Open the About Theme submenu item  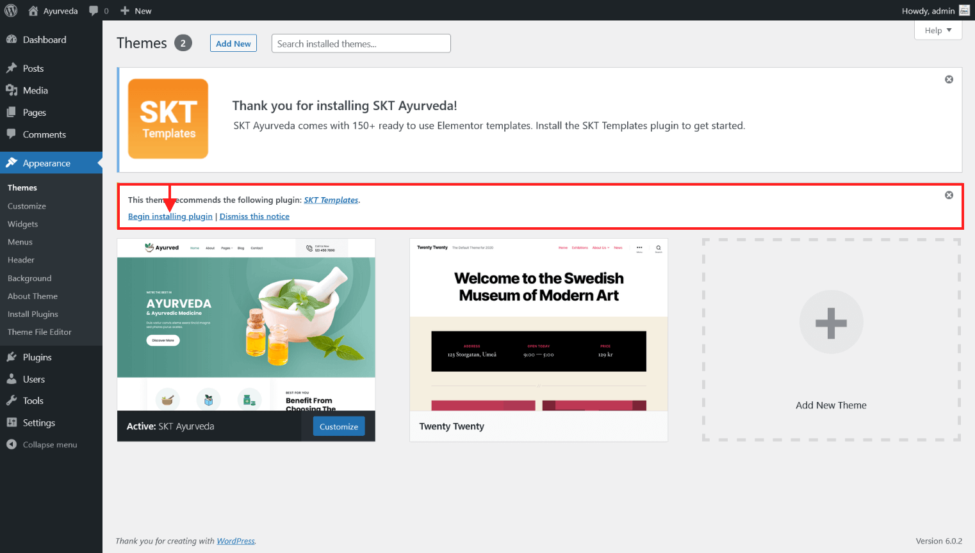tap(33, 296)
